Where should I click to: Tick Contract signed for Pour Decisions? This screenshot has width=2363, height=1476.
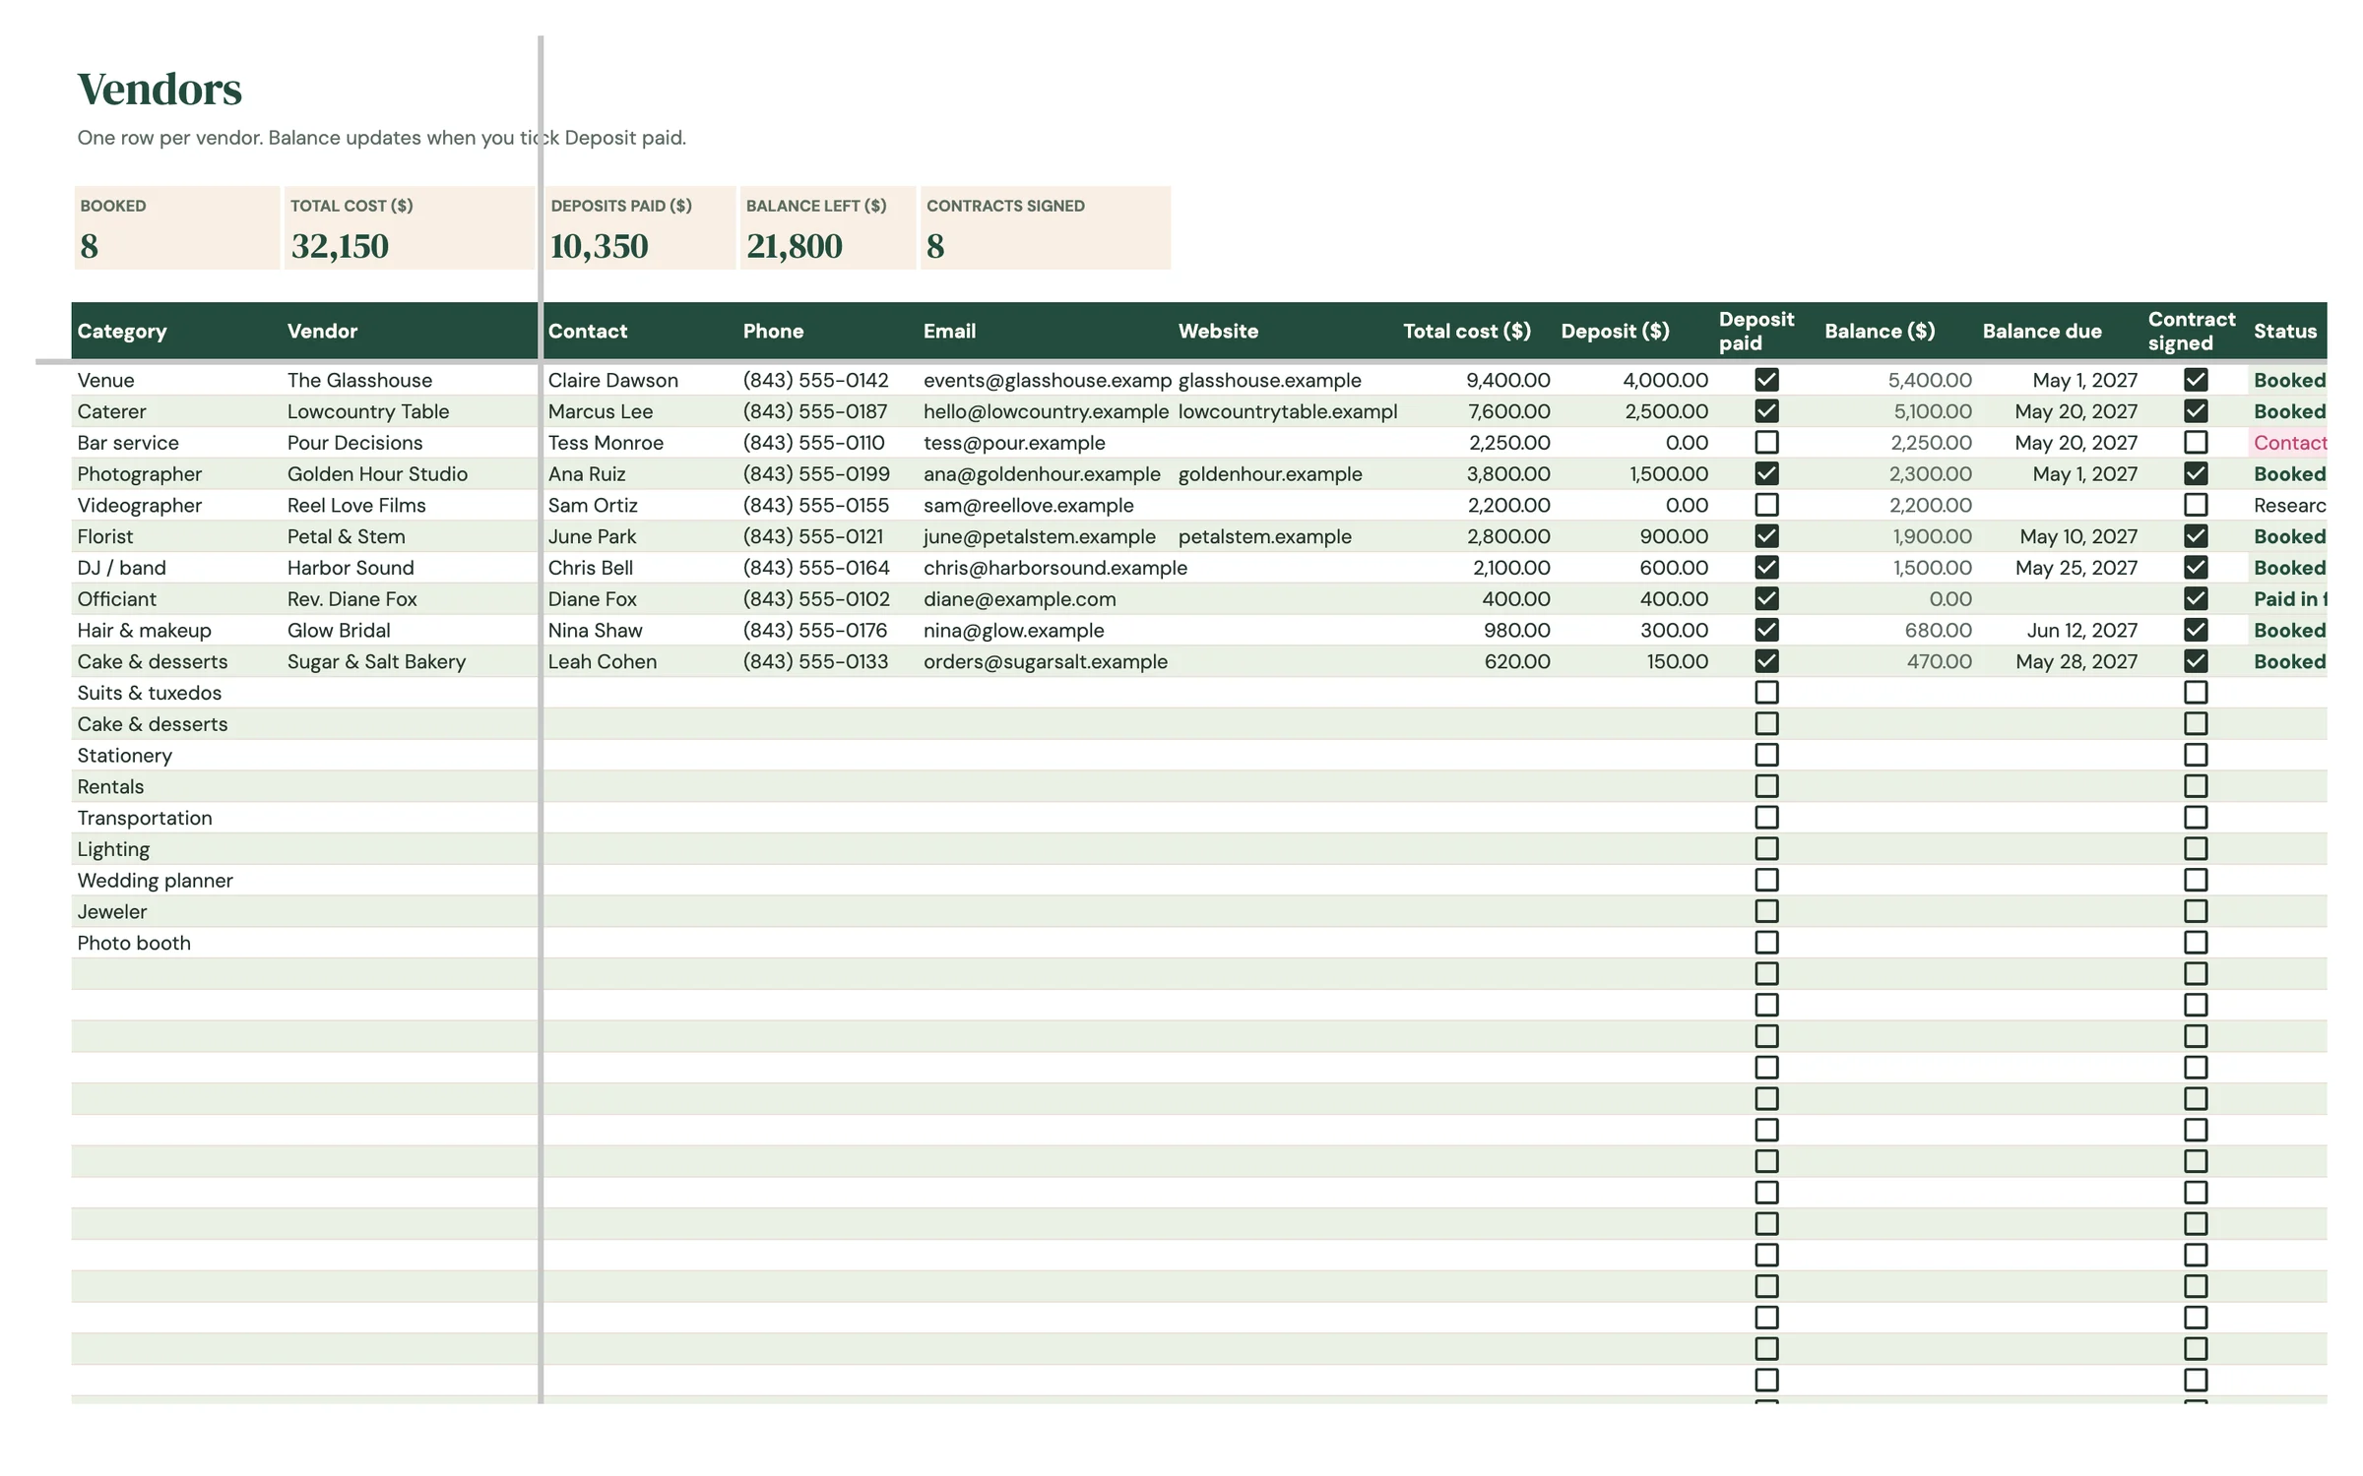pyautogui.click(x=2195, y=442)
